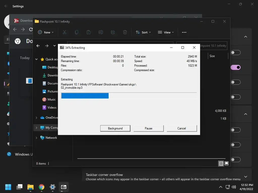Click the Cut scissors icon
This screenshot has width=258, height=193.
tap(64, 32)
